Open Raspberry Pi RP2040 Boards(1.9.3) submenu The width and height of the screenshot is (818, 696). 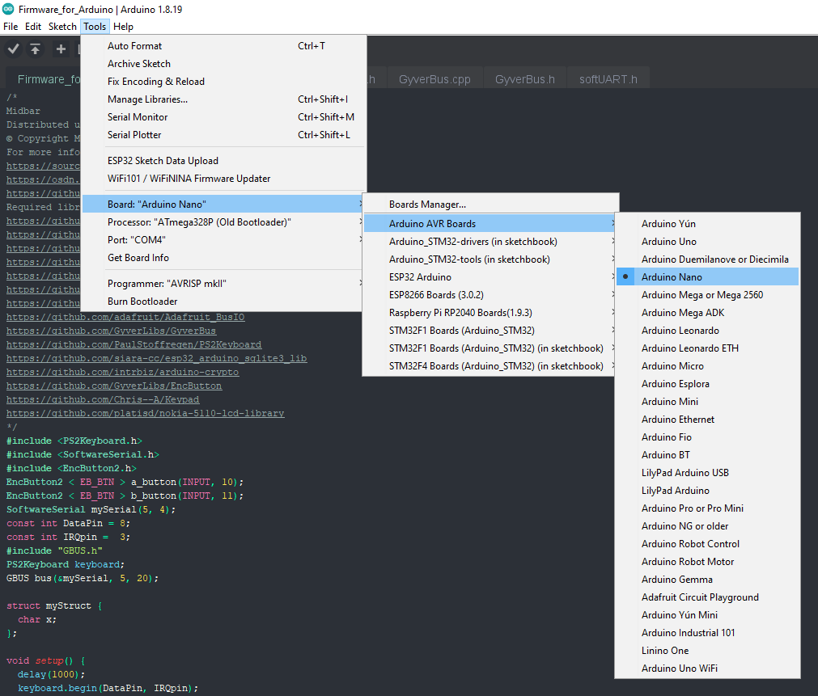490,312
